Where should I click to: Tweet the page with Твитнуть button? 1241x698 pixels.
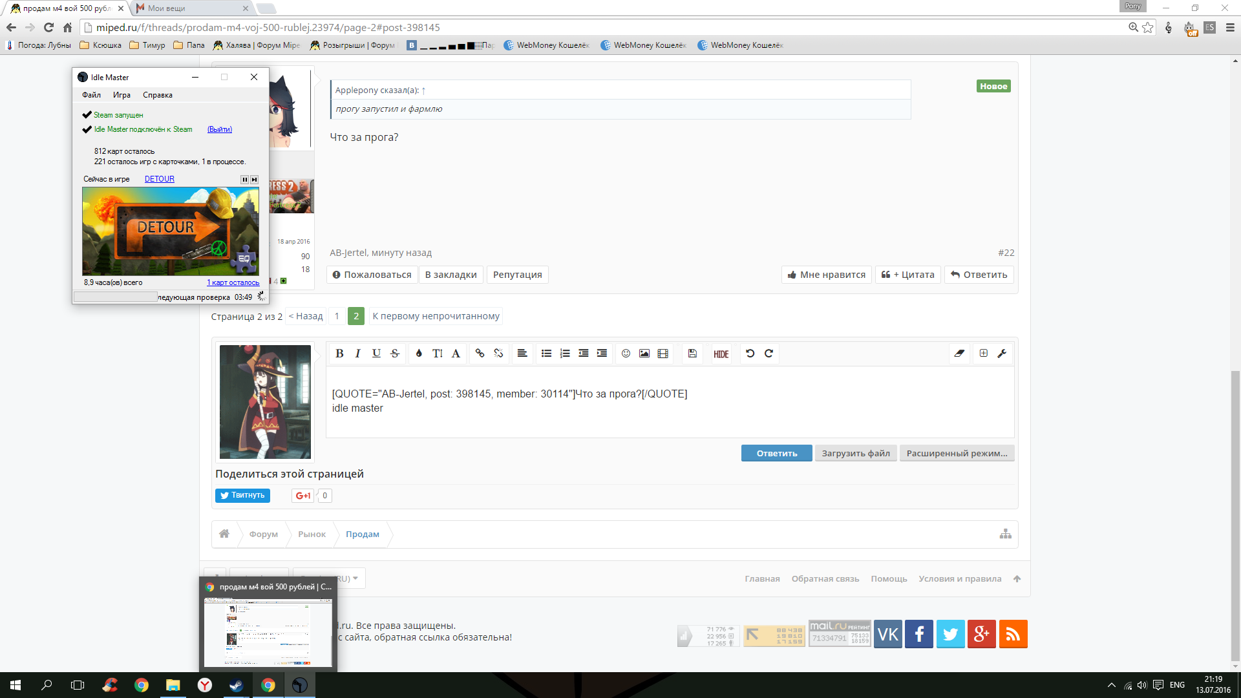pyautogui.click(x=242, y=495)
